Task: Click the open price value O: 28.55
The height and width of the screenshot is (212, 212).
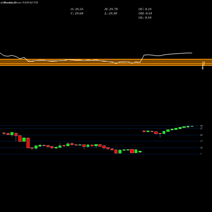Action: pos(77,9)
